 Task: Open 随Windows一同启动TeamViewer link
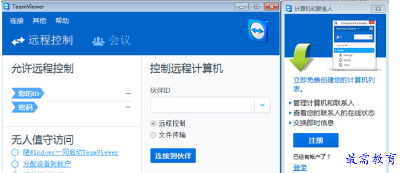pos(70,152)
